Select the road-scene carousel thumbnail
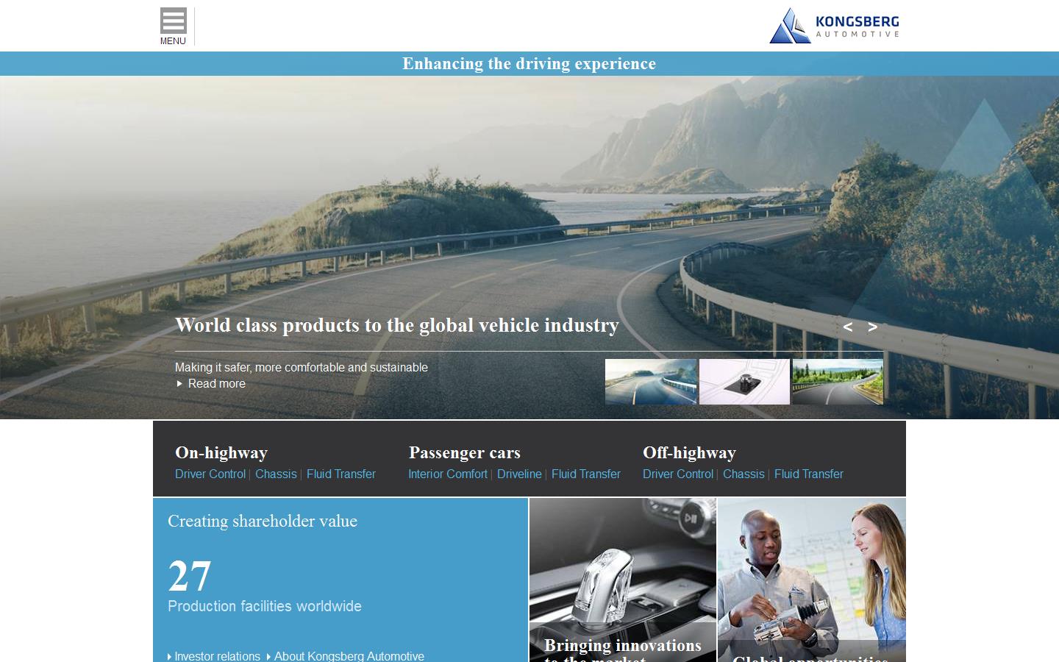This screenshot has width=1059, height=662. coord(651,381)
